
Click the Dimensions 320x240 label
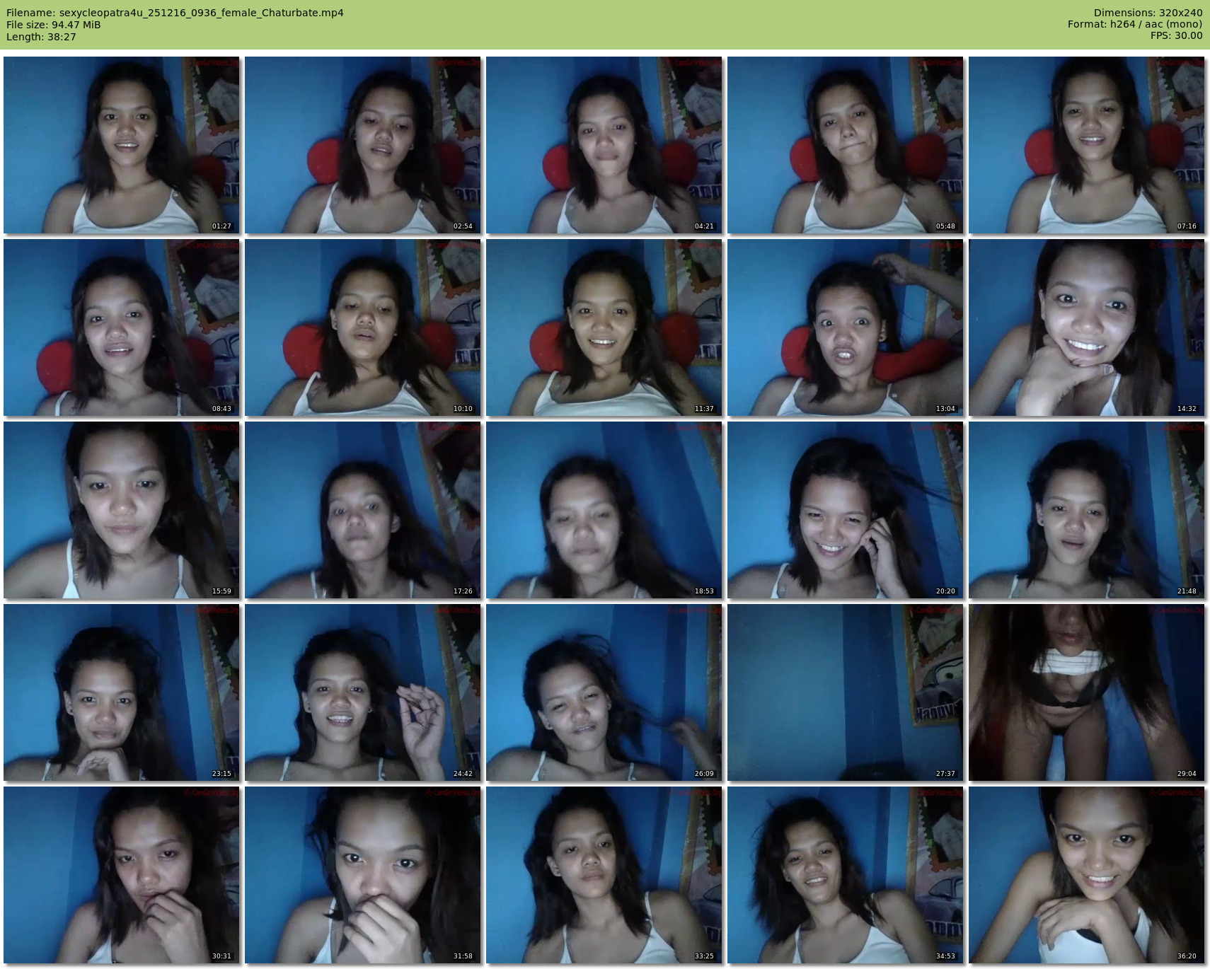coord(1148,13)
